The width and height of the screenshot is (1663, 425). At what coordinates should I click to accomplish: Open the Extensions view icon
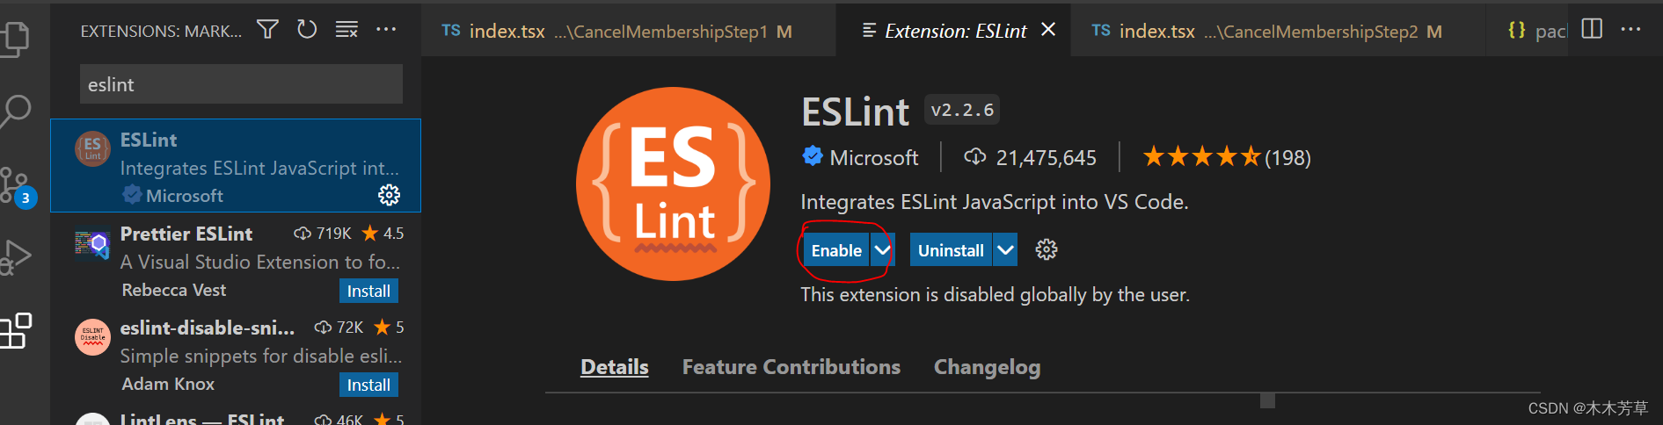click(15, 331)
